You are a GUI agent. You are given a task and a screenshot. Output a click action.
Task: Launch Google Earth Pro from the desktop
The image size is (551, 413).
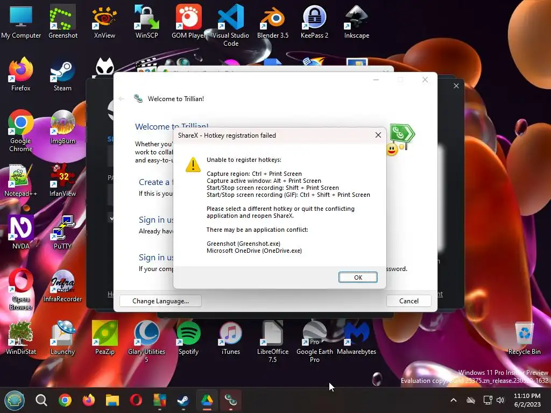pyautogui.click(x=314, y=341)
